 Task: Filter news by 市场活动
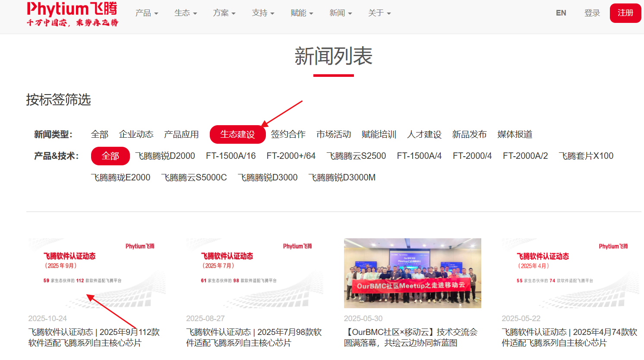pos(334,134)
